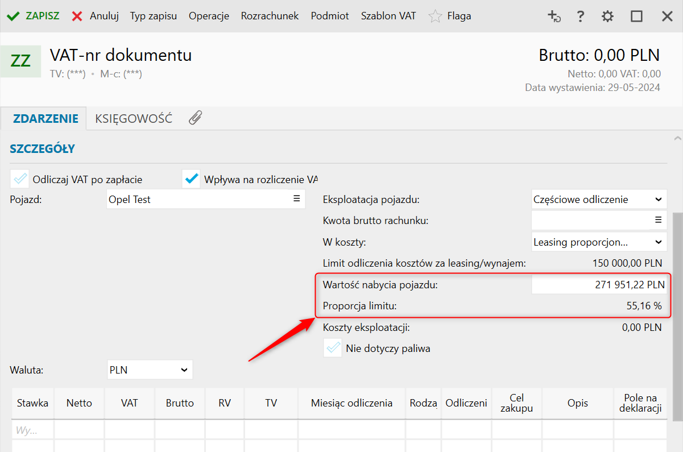Viewport: 683px width, 452px height.
Task: Open Kwota brutto rachunku list icon
Action: (658, 220)
